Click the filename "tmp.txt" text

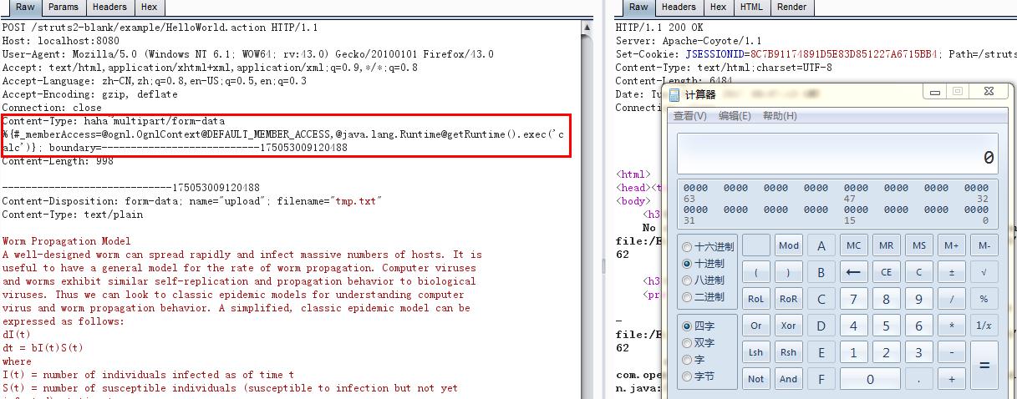[x=356, y=201]
